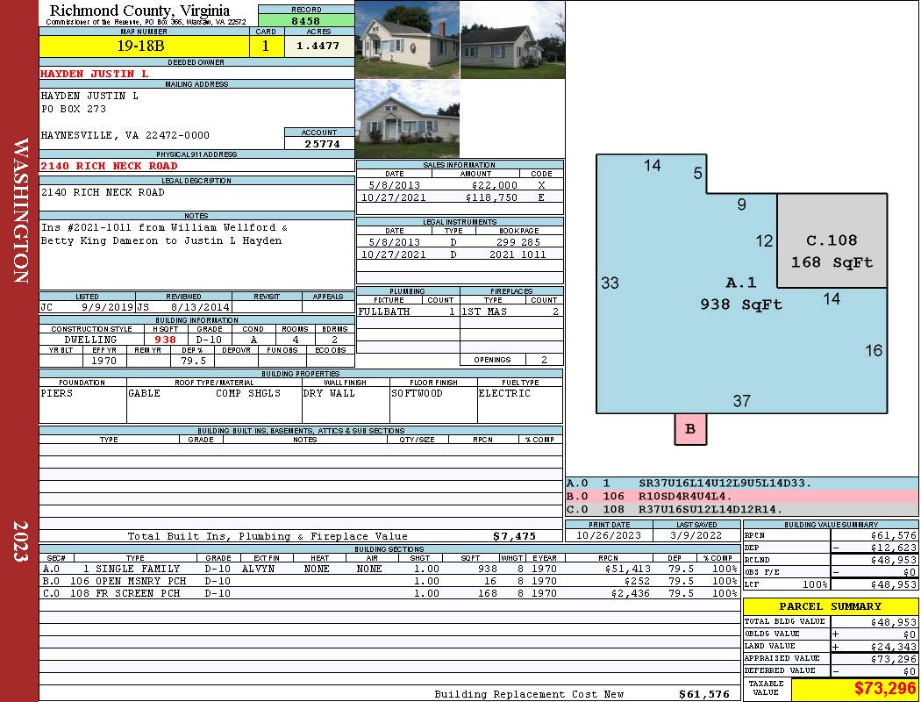Click foundation value PIERS

click(57, 393)
